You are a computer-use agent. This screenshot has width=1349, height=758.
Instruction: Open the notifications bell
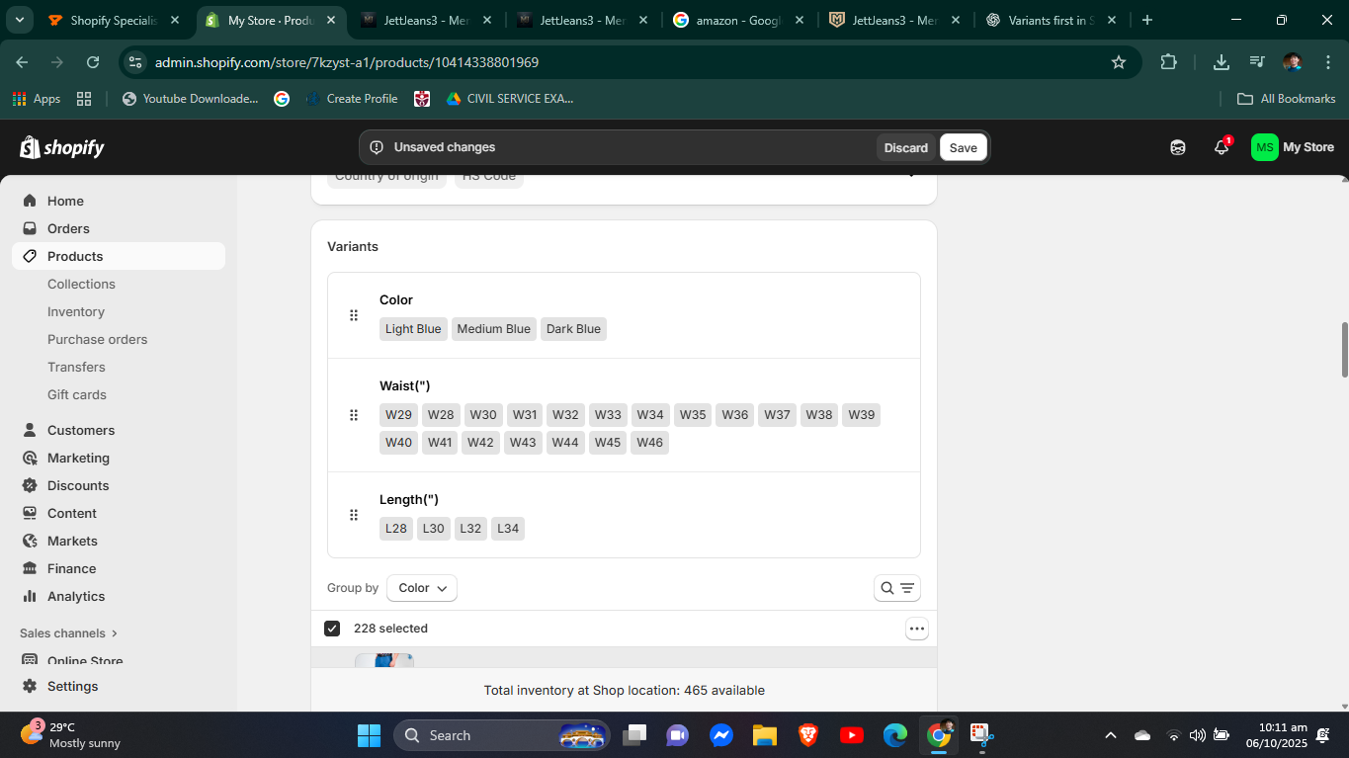[x=1222, y=147]
